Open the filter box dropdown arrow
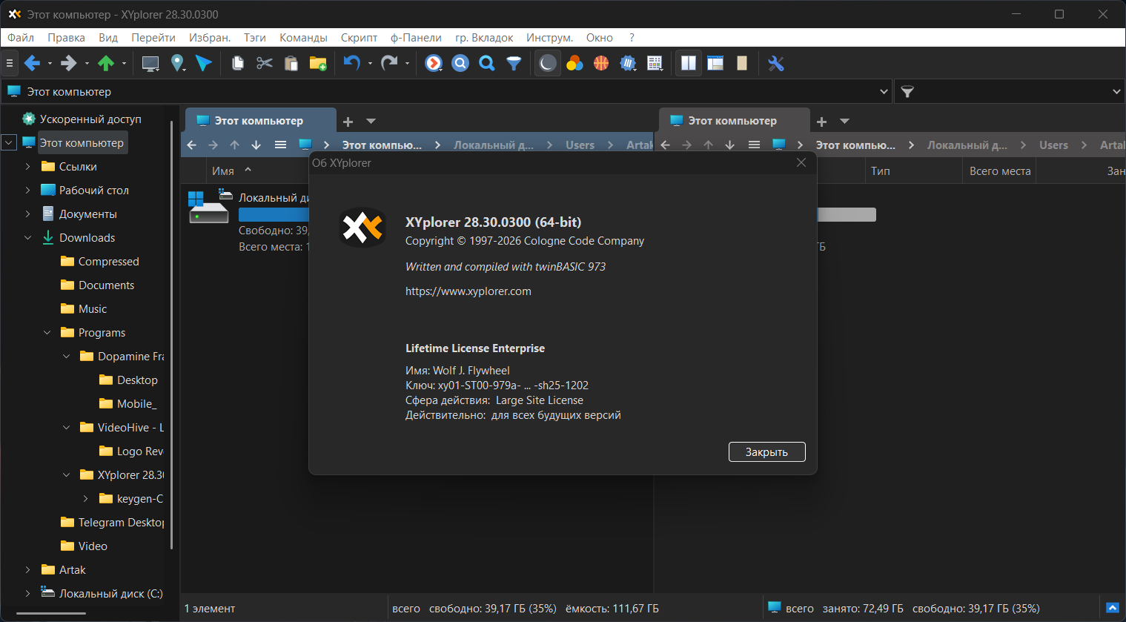 click(x=1116, y=92)
